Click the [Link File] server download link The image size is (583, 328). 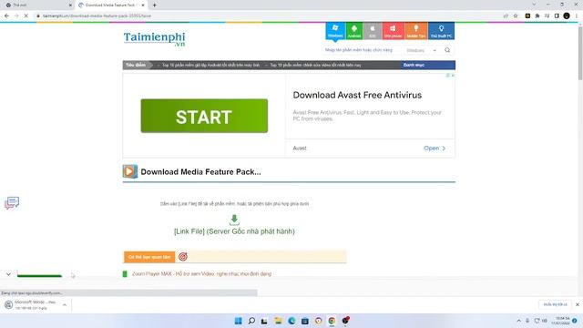[x=234, y=231]
